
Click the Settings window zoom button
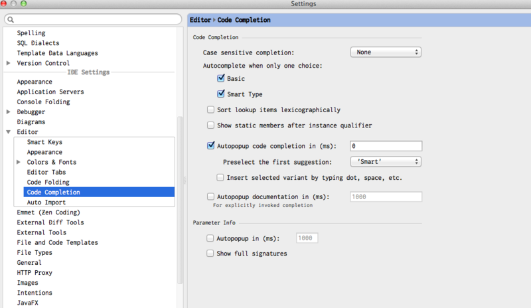point(23,3)
